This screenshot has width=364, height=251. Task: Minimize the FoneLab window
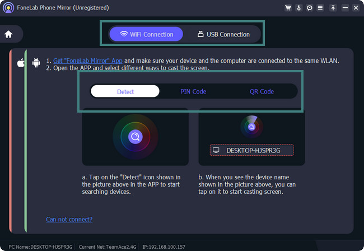pos(345,8)
